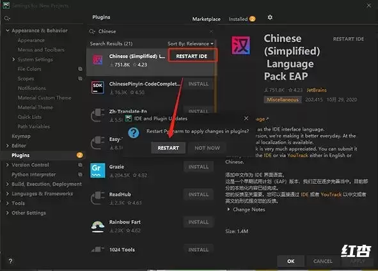Viewport: 378px width, 271px height.
Task: Click the Zh-Translate-En plugin placeholder icon
Action: [98, 115]
